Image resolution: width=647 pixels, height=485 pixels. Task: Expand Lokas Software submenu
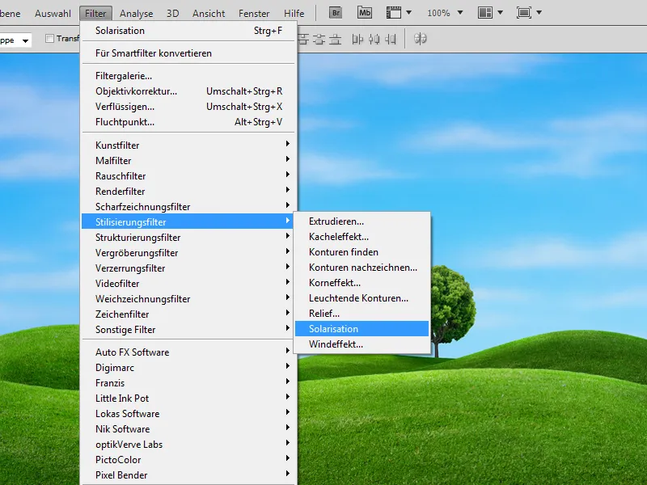pyautogui.click(x=188, y=414)
